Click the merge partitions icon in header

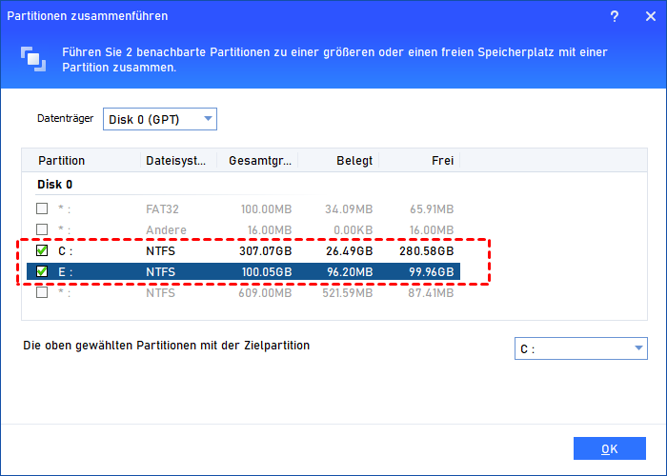coord(32,57)
